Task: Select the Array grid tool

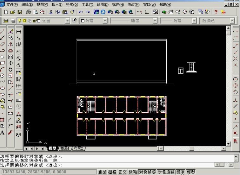Action: click(x=10, y=57)
